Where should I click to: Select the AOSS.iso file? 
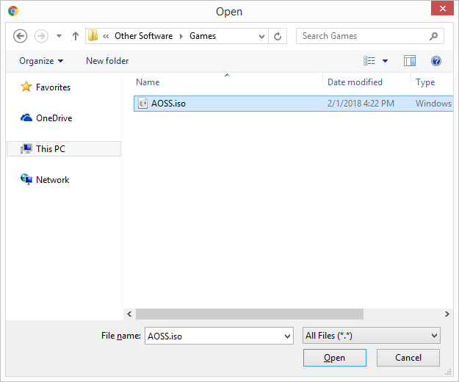pyautogui.click(x=293, y=104)
